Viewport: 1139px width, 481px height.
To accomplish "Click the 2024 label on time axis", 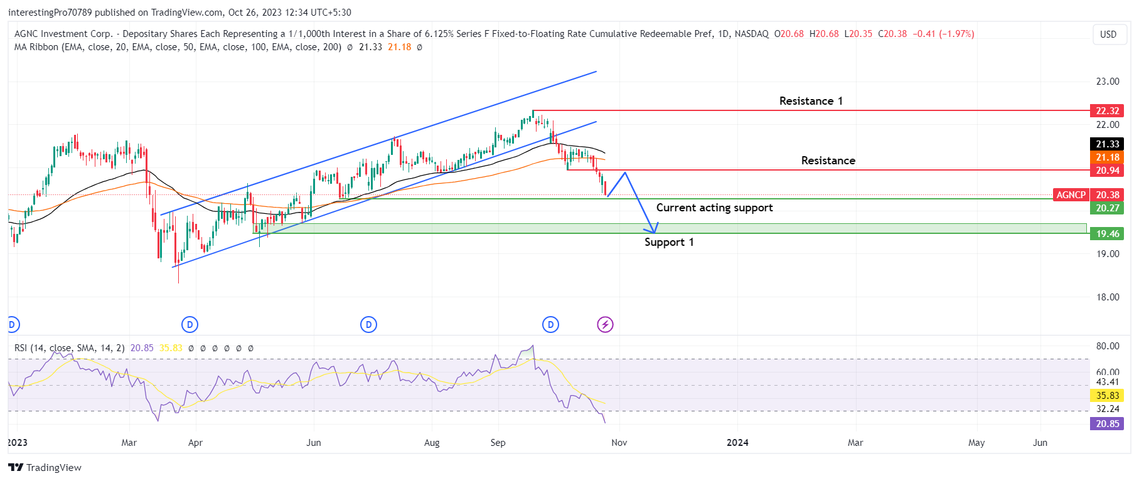I will pos(737,443).
